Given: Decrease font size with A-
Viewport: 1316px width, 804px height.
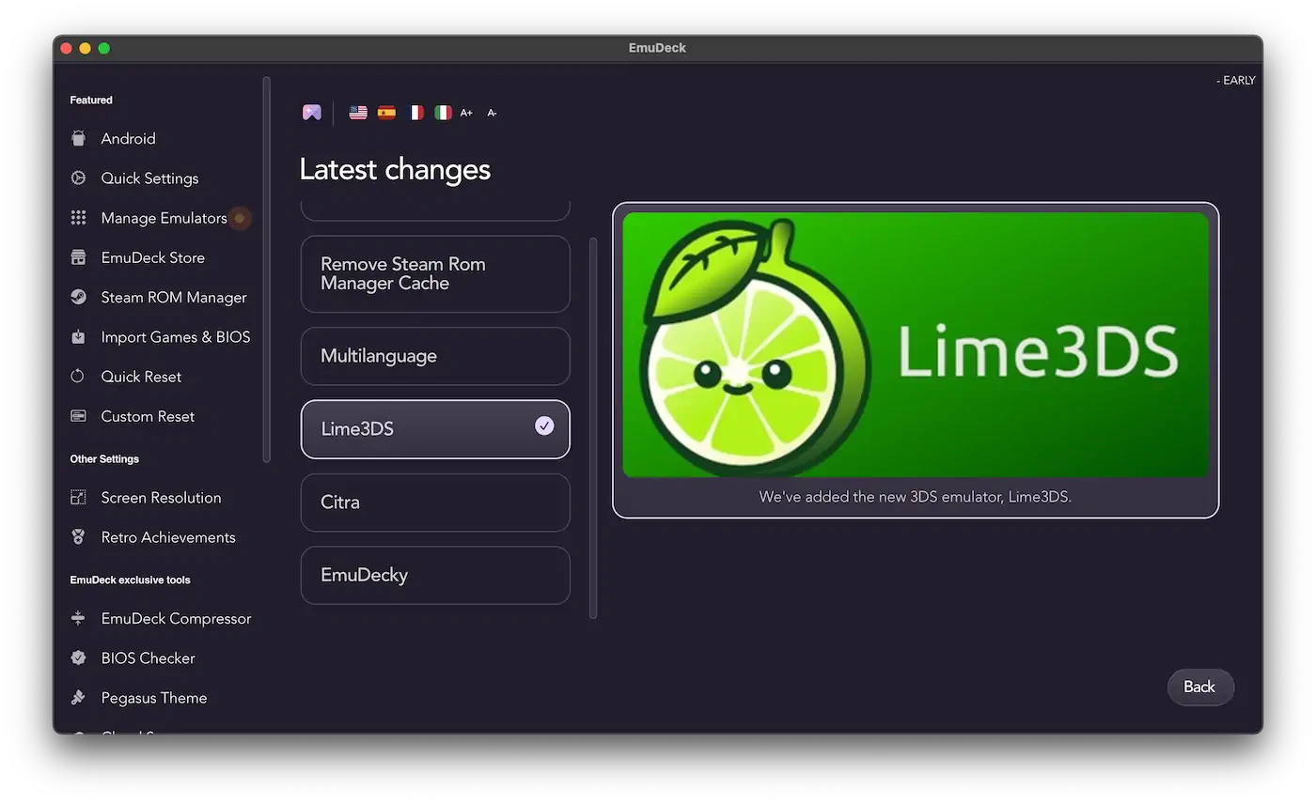Looking at the screenshot, I should [492, 113].
